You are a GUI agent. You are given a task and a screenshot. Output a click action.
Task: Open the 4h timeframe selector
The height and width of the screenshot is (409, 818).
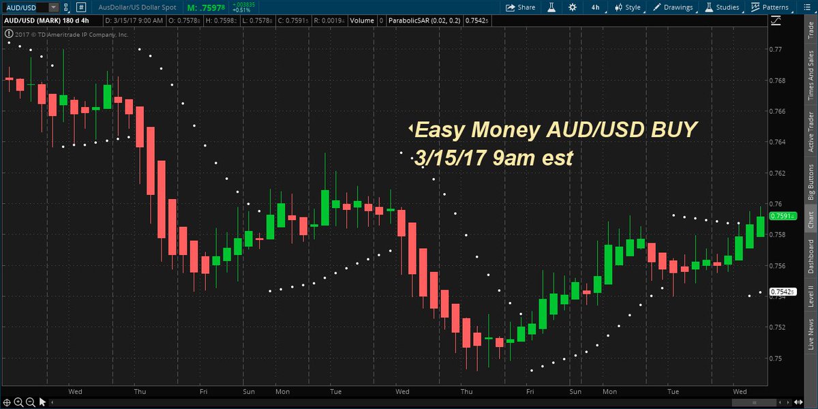[x=596, y=7]
